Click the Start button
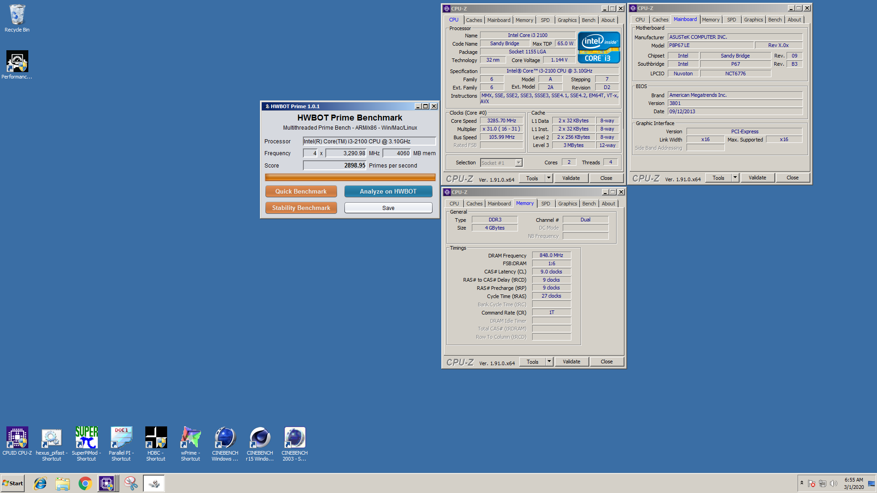This screenshot has height=493, width=877. coord(12,483)
